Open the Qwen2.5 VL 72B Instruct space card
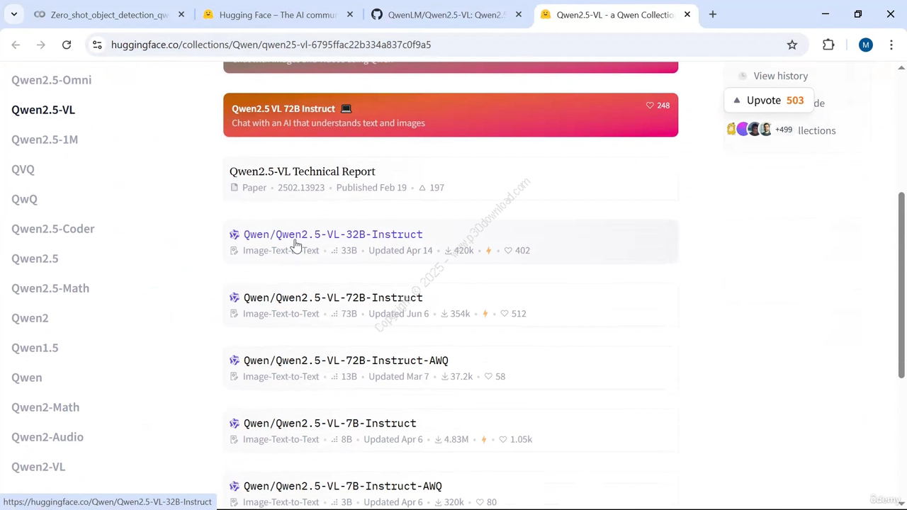The height and width of the screenshot is (510, 907). (x=450, y=115)
